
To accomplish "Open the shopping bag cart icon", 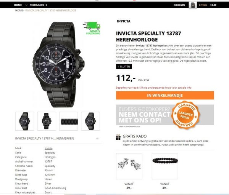I will point(193,5).
